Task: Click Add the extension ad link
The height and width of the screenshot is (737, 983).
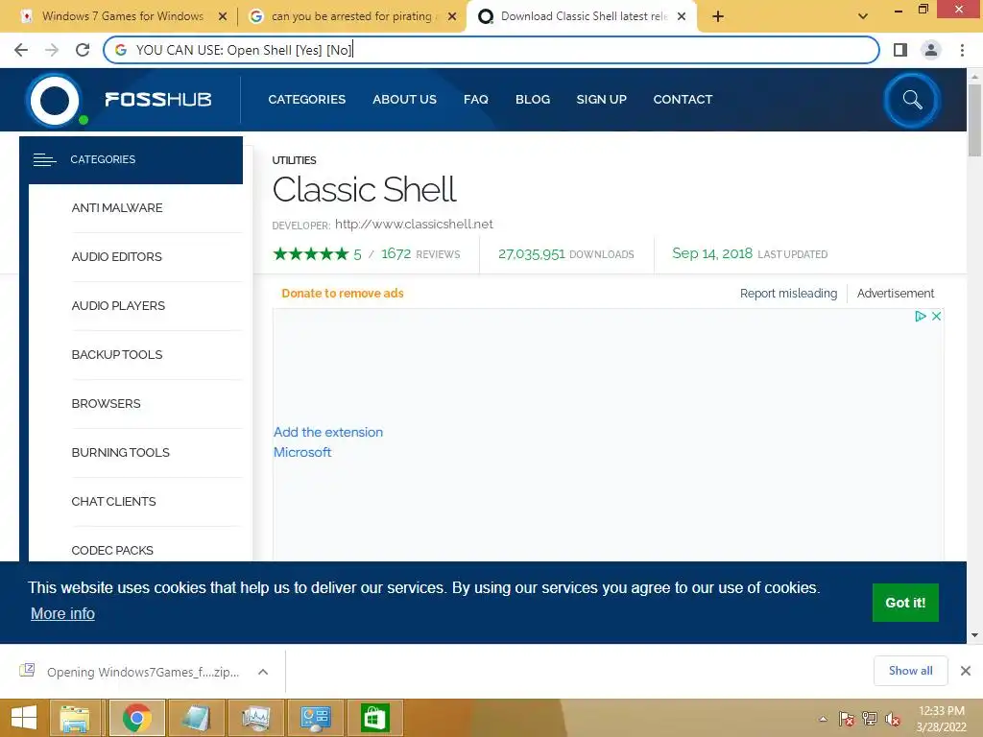Action: 328,432
